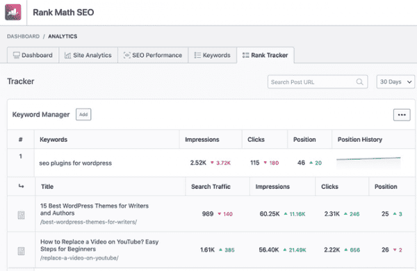Click the Analytics breadcrumb text
The width and height of the screenshot is (417, 271).
[x=63, y=36]
